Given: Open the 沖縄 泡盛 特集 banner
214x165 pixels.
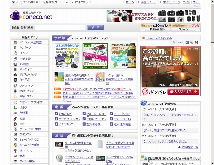Looking at the screenshot, I should [123, 56].
